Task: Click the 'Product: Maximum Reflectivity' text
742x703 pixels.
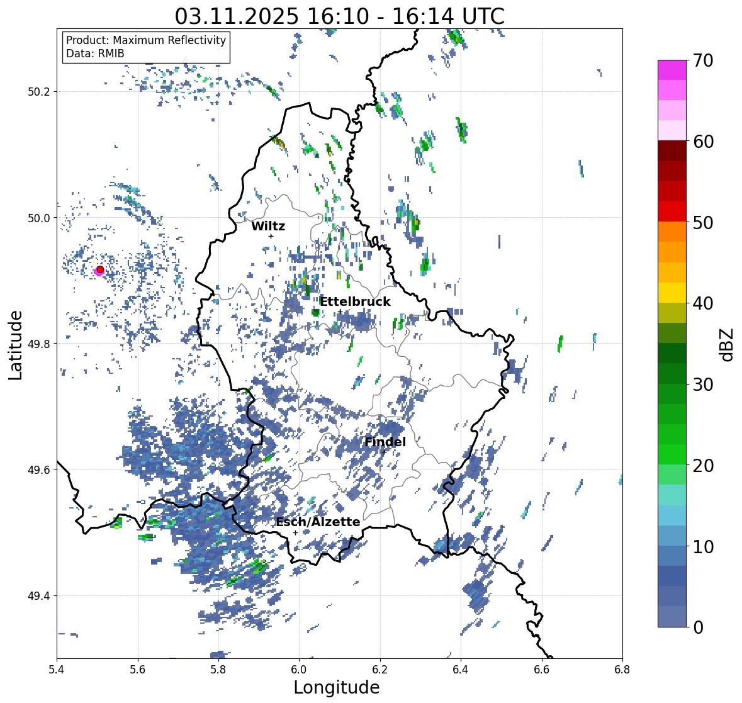Action: click(146, 40)
